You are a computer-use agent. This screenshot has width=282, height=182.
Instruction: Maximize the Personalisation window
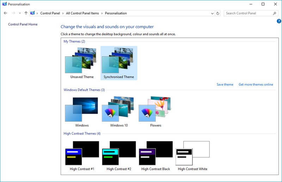click(263, 4)
